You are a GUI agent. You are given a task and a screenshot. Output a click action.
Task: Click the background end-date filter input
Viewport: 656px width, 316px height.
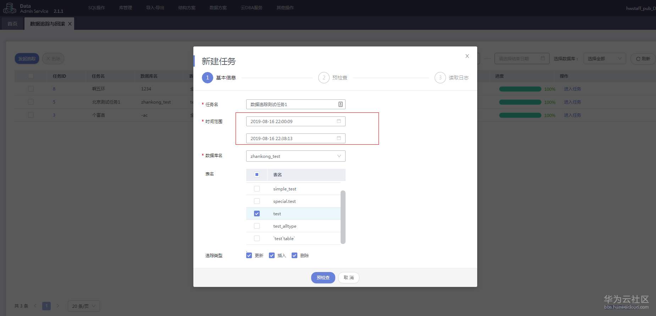coord(522,59)
